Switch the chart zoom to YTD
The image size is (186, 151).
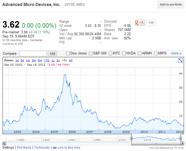pyautogui.click(x=46, y=60)
